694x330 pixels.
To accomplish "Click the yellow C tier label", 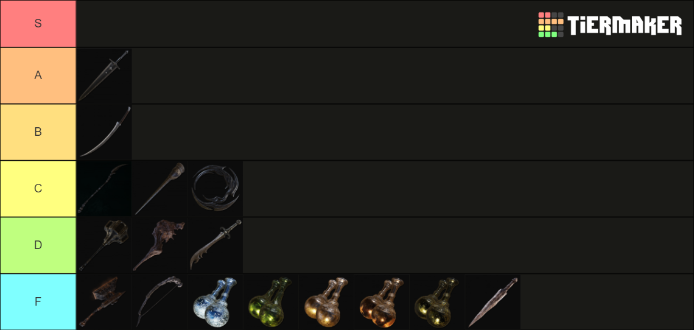I will (x=38, y=189).
